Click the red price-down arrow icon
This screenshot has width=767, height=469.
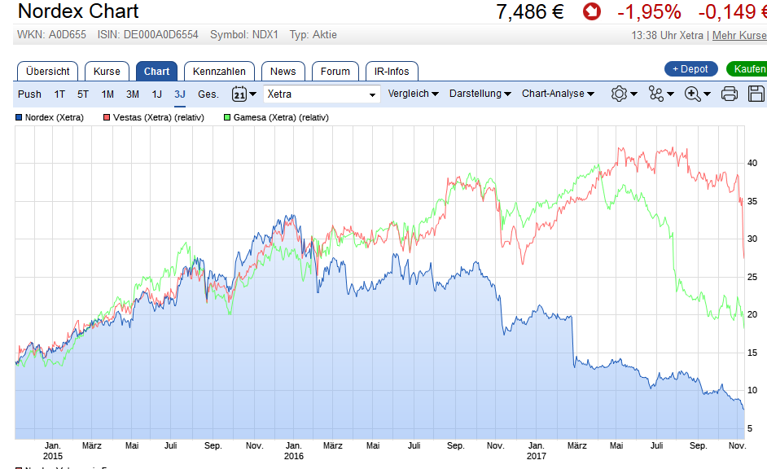pyautogui.click(x=591, y=11)
